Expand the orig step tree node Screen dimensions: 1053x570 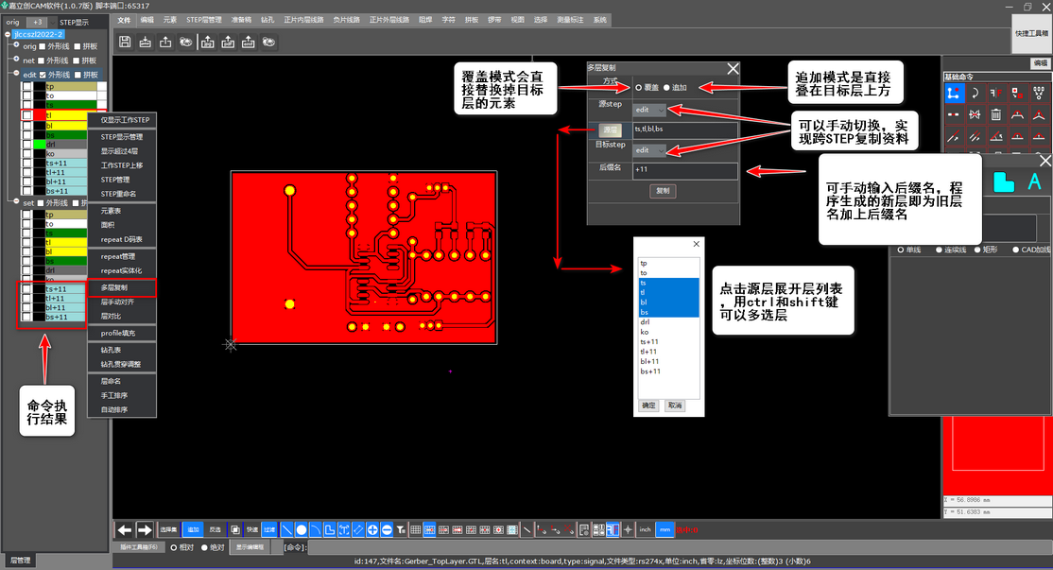pyautogui.click(x=17, y=45)
